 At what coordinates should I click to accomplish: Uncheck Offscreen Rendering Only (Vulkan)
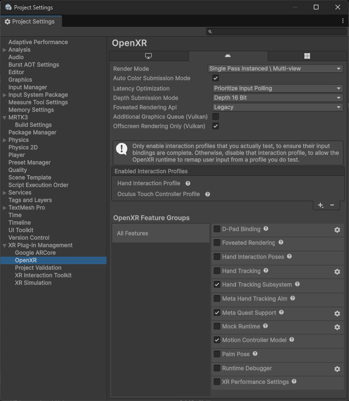click(215, 126)
